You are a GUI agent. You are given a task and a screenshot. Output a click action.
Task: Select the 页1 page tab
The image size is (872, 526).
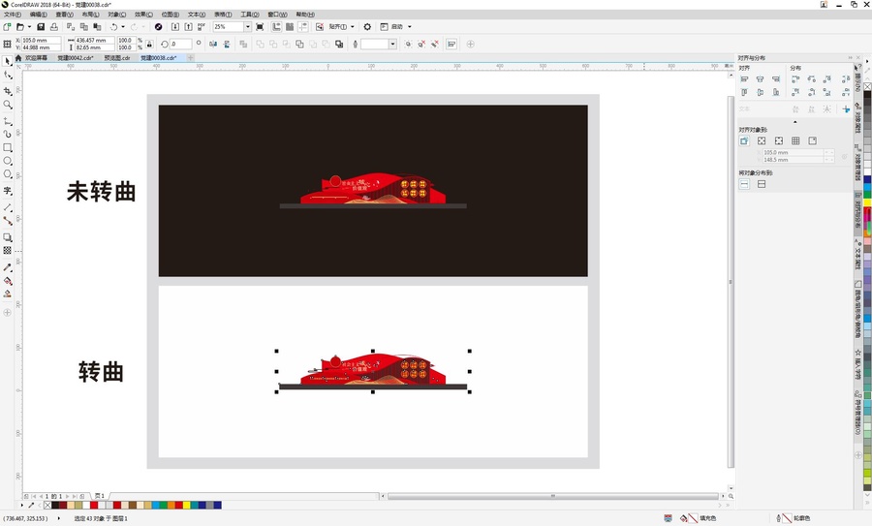click(x=100, y=495)
